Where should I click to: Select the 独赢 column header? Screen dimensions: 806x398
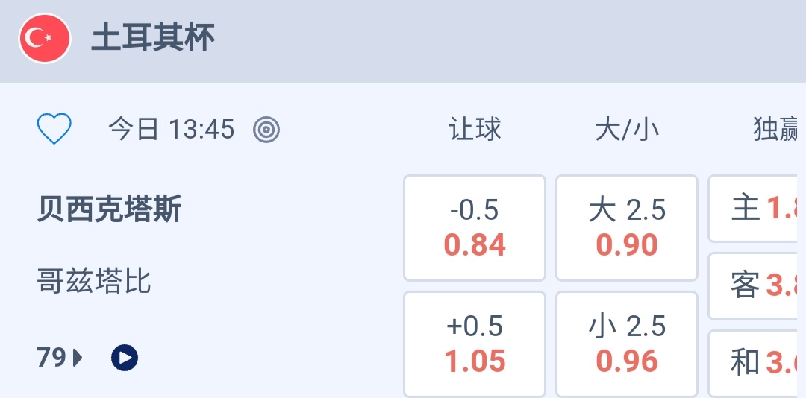pos(775,130)
